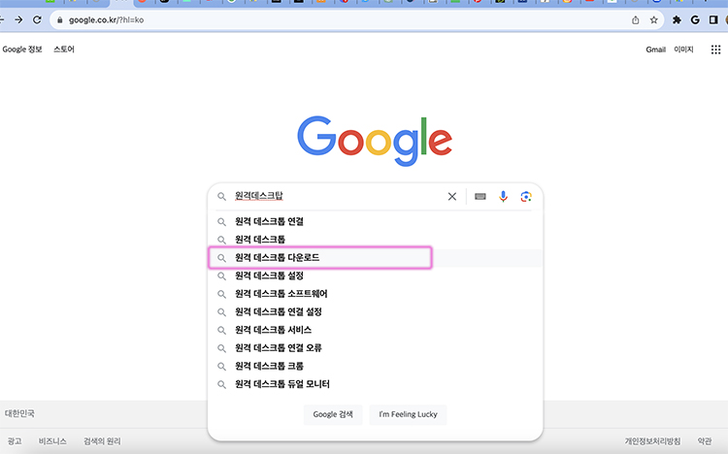Viewport: 728px width, 454px height.
Task: Select suggestion 원격 데스크톱
Action: pos(375,240)
